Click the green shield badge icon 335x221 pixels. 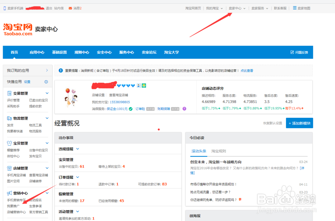tap(144, 86)
